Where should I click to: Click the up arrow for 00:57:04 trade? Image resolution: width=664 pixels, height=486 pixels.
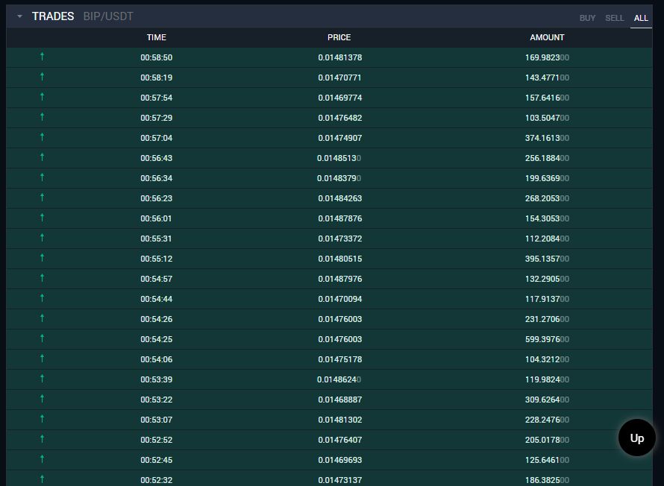(x=42, y=137)
